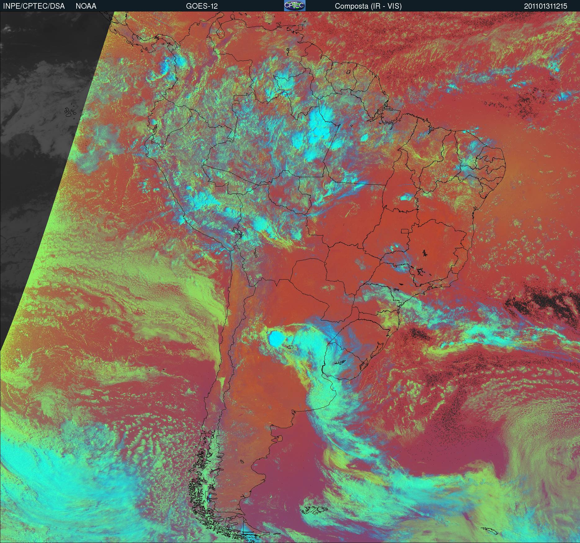Select the NOAA label in the header
Viewport: 580px width, 543px height.
tap(86, 6)
